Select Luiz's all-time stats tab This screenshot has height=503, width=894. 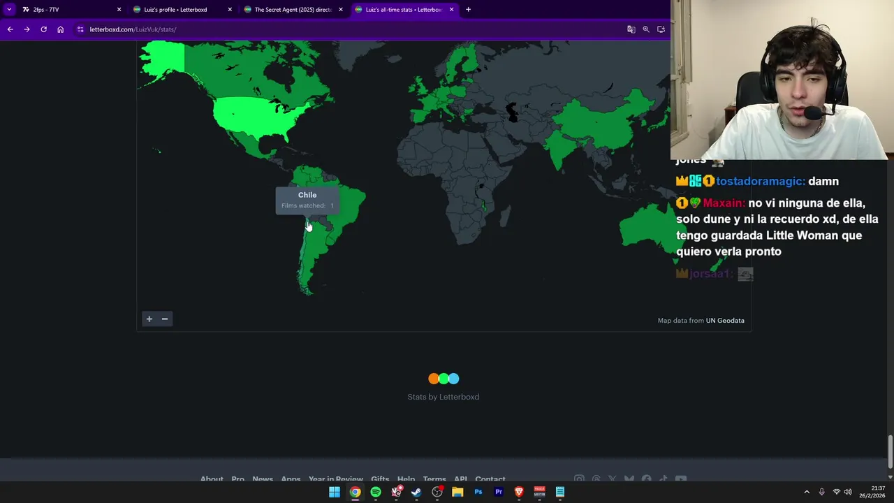tap(403, 9)
